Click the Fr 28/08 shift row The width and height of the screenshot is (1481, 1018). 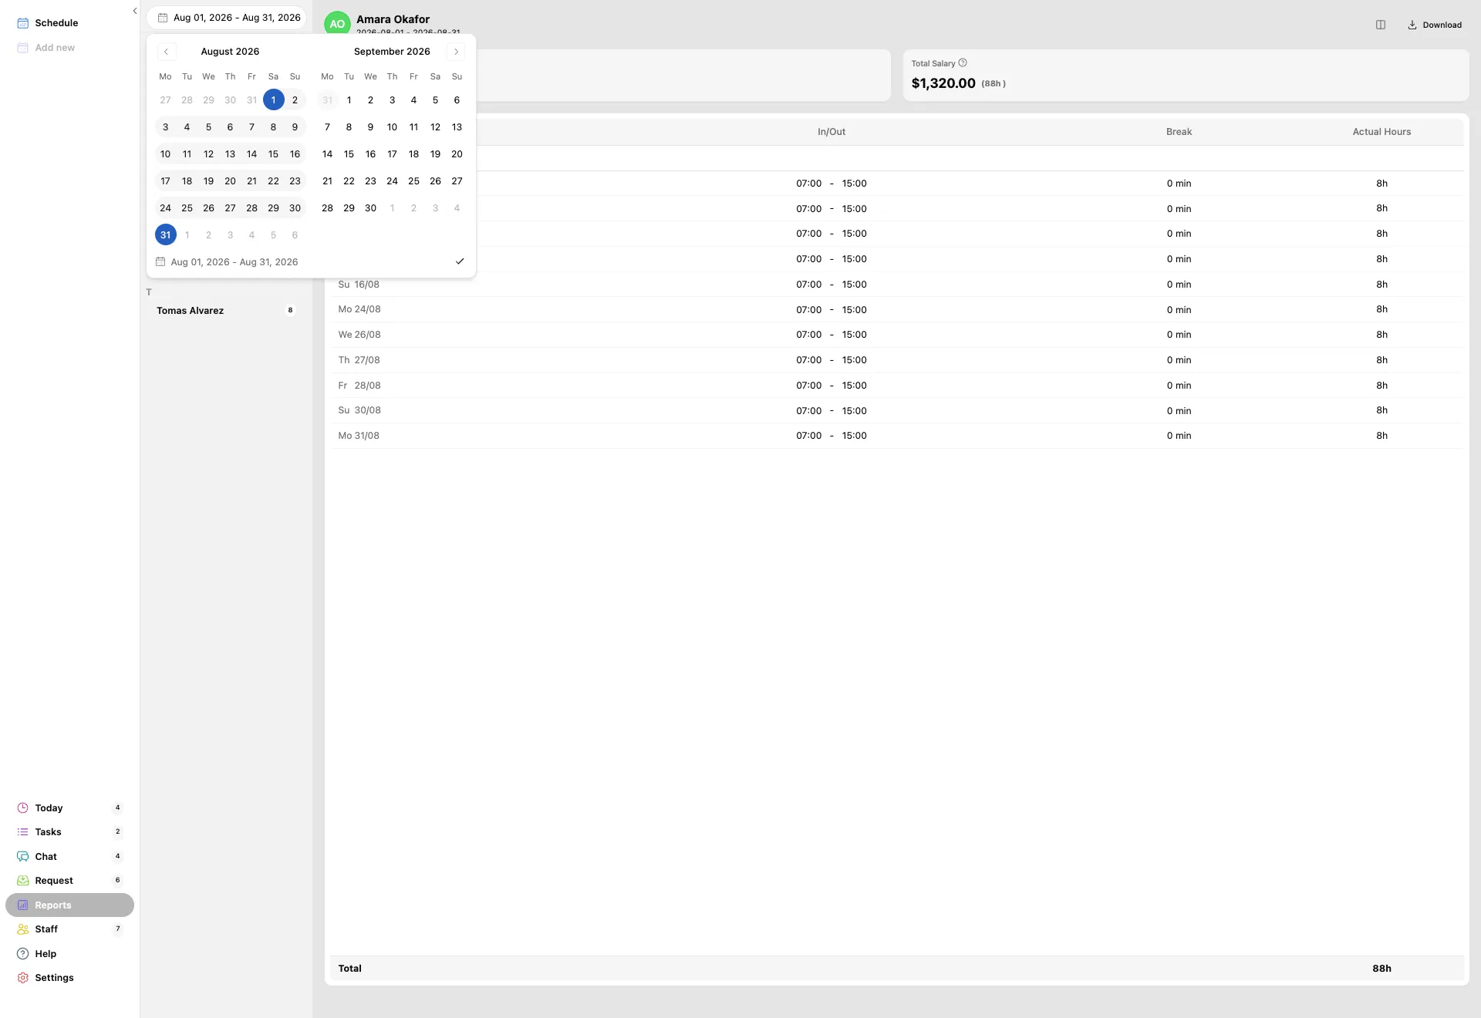[896, 386]
